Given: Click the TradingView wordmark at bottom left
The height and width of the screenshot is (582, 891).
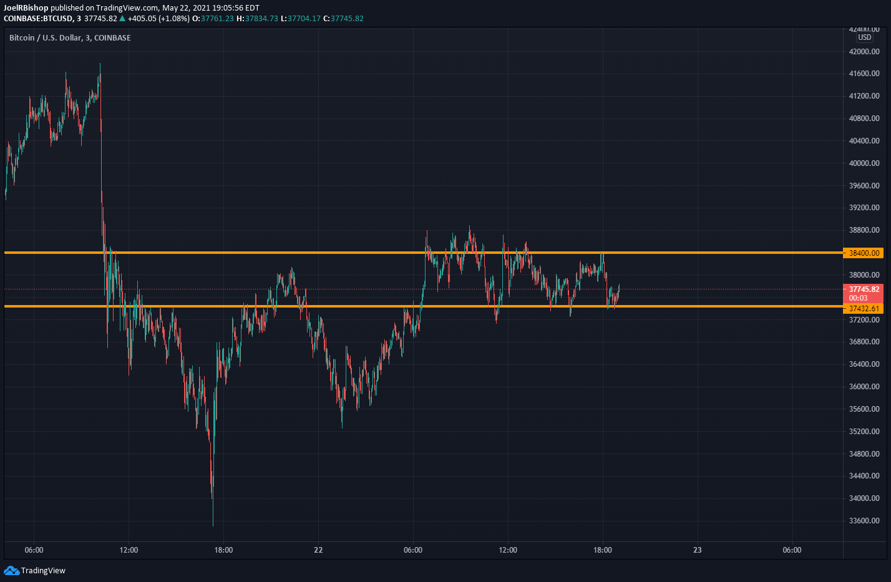Looking at the screenshot, I should tap(43, 570).
